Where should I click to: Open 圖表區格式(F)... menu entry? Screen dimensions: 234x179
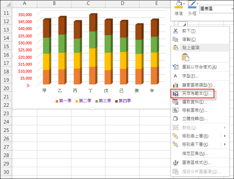[200, 163]
